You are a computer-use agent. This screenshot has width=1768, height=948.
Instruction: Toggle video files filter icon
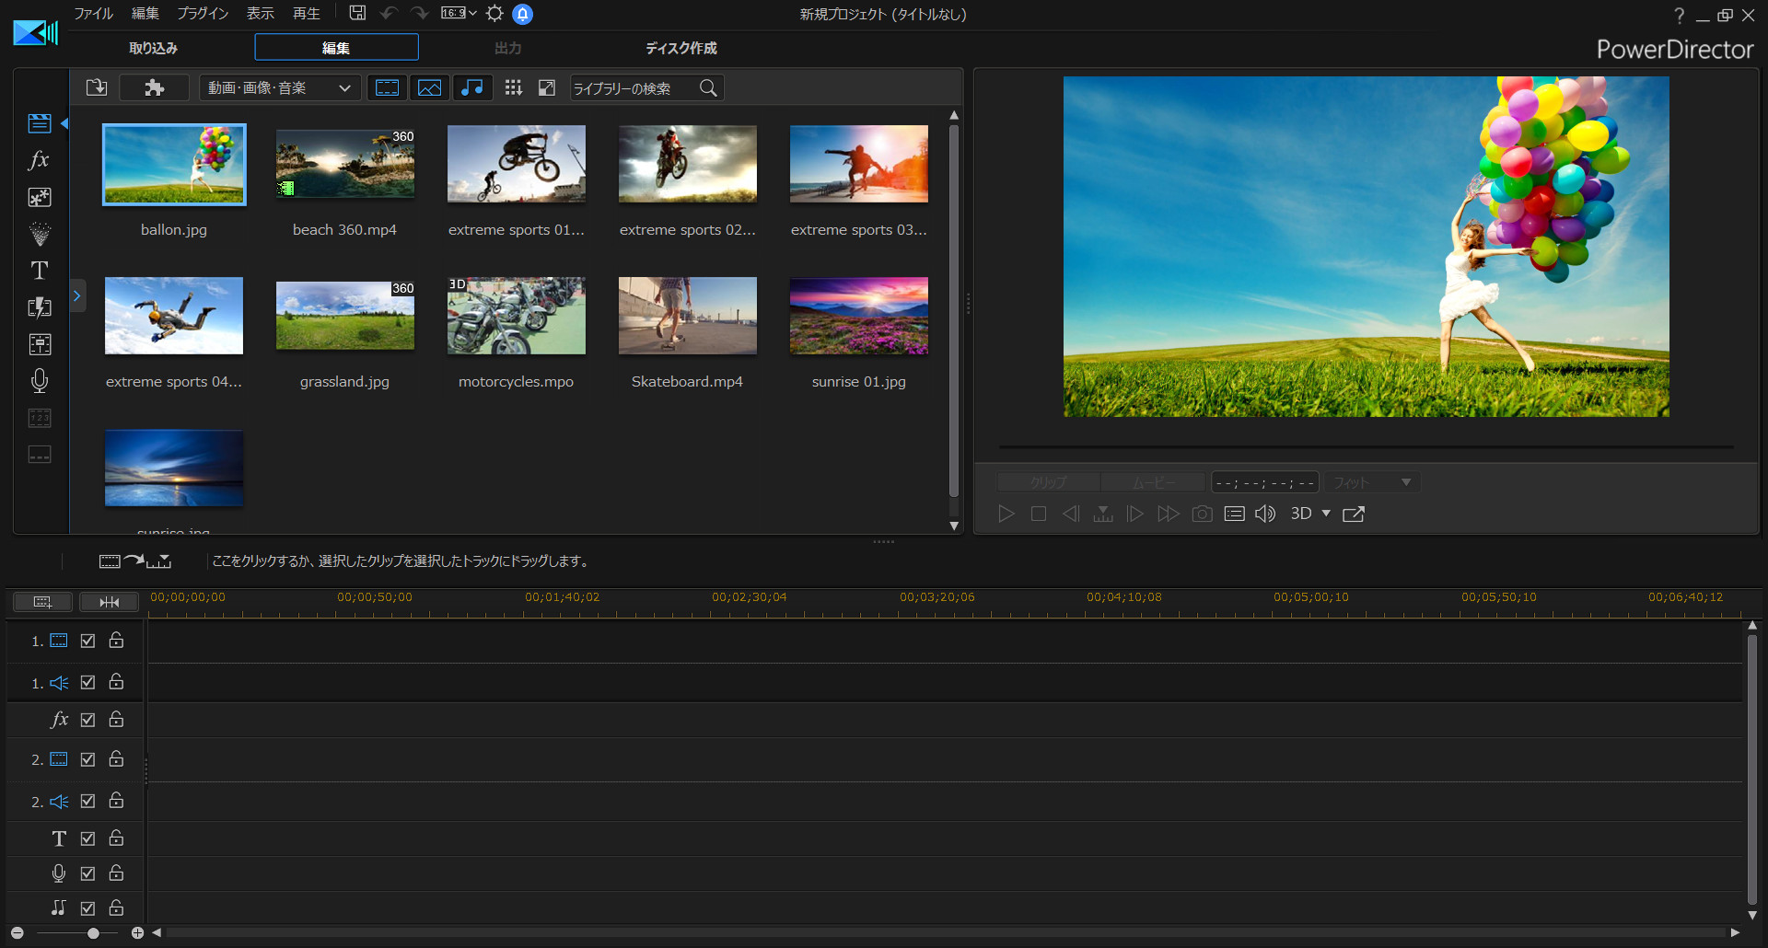(x=387, y=87)
